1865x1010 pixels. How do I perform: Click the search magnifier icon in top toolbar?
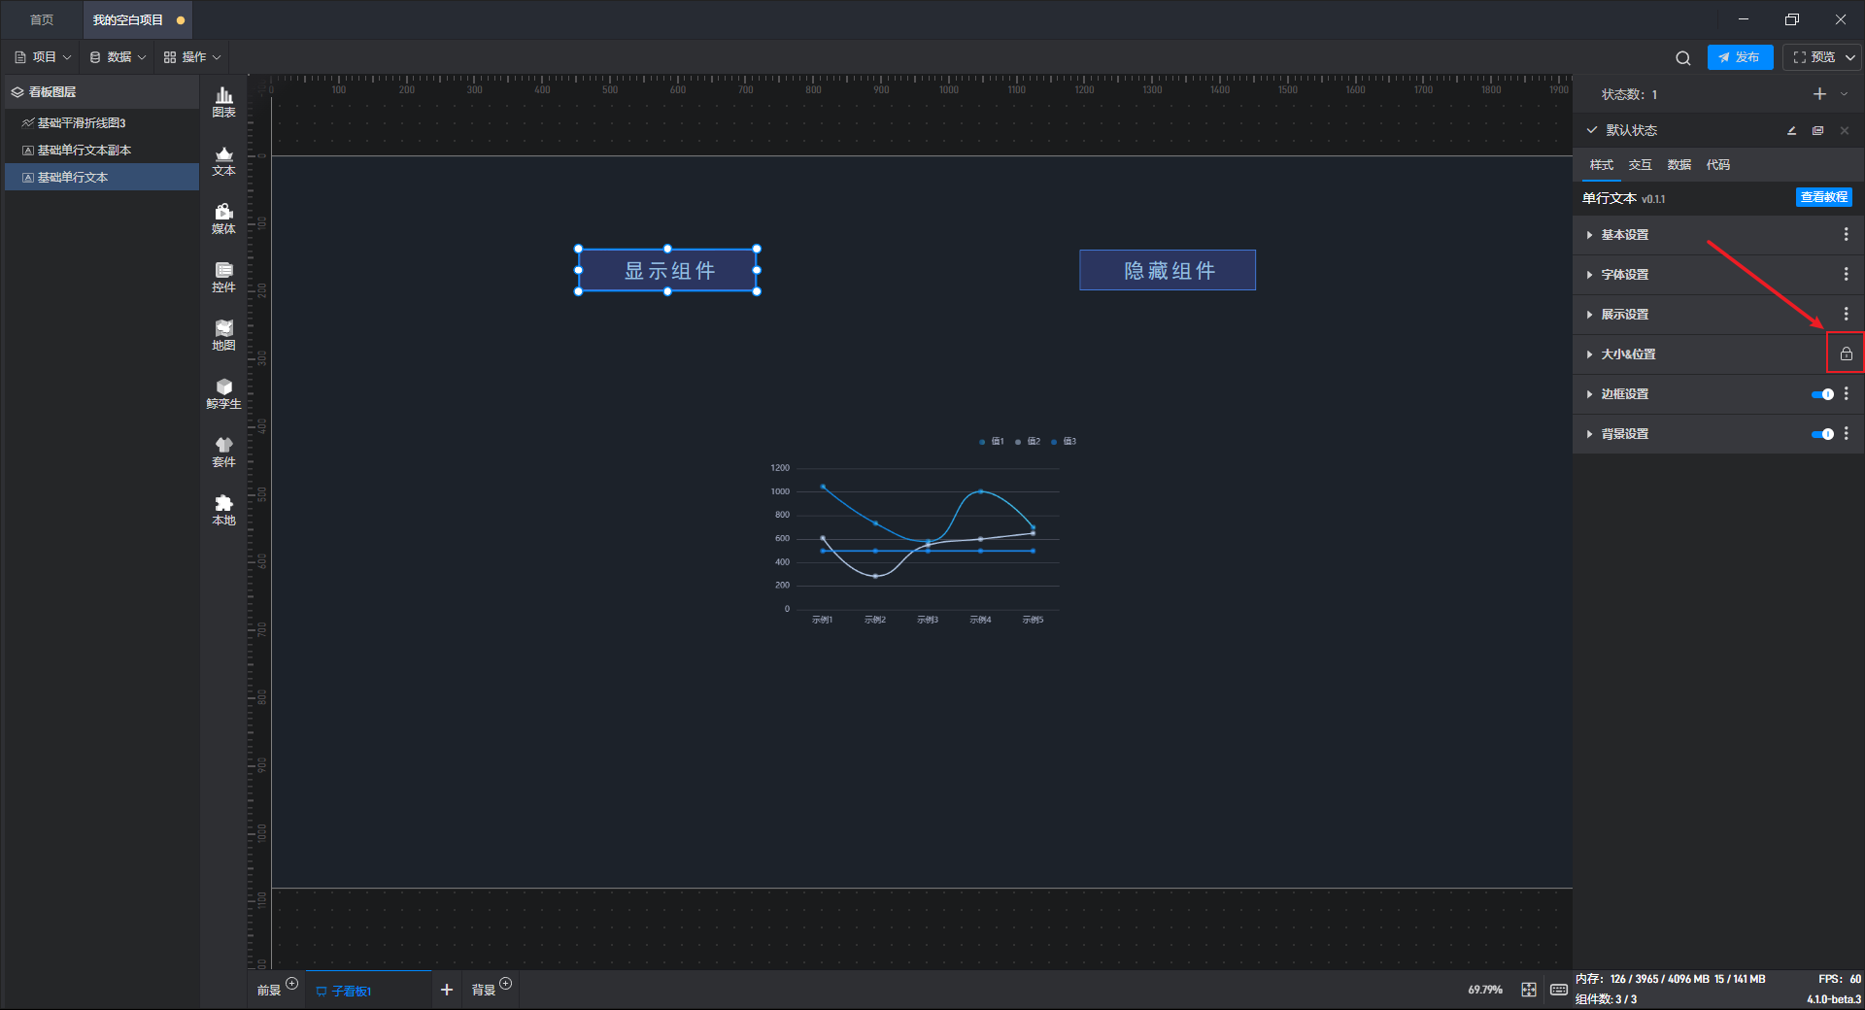1682,58
